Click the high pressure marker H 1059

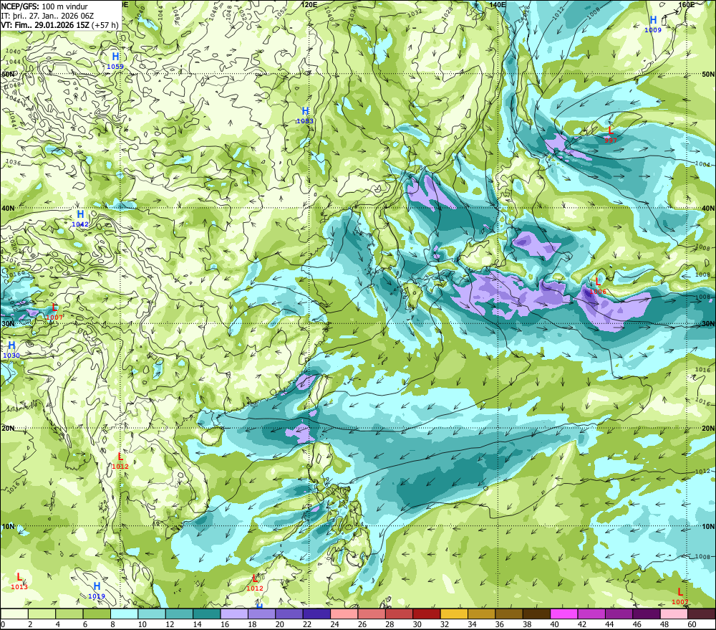(115, 60)
